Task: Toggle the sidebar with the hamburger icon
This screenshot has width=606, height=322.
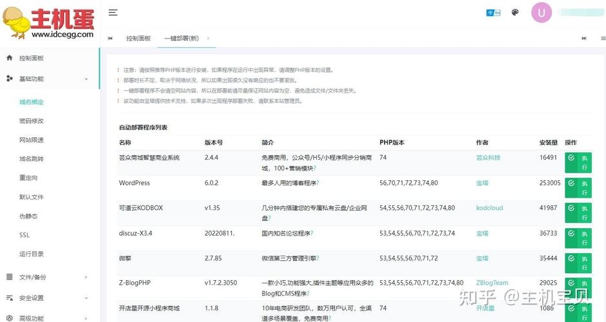Action: 113,13
